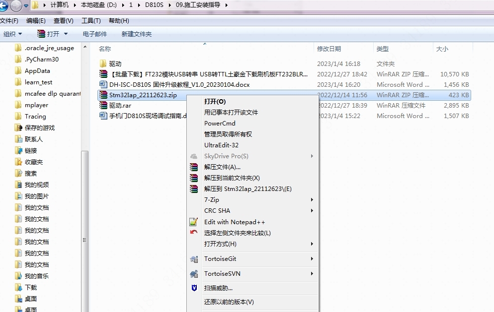The image size is (494, 312).
Task: Open the 工具(T) menu
Action: point(91,21)
